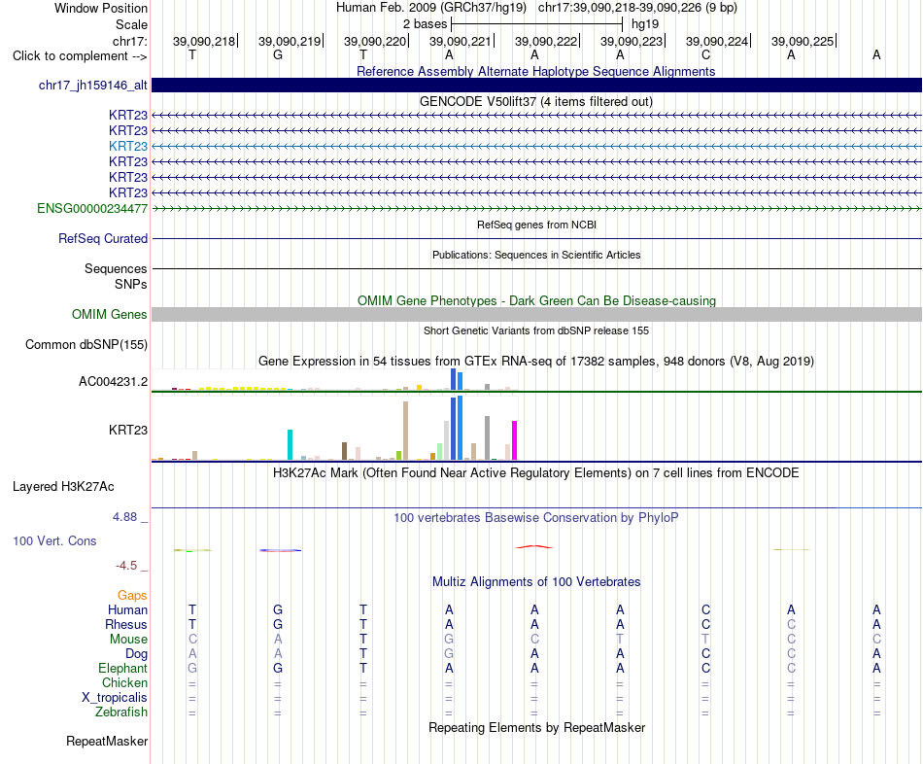The height and width of the screenshot is (764, 923).
Task: Open the 100 Vert. Cons track label
Action: tap(54, 540)
